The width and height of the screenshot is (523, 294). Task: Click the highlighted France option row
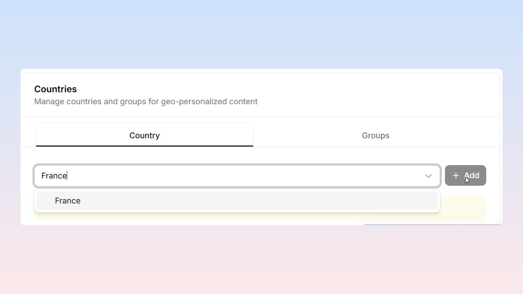pyautogui.click(x=237, y=201)
